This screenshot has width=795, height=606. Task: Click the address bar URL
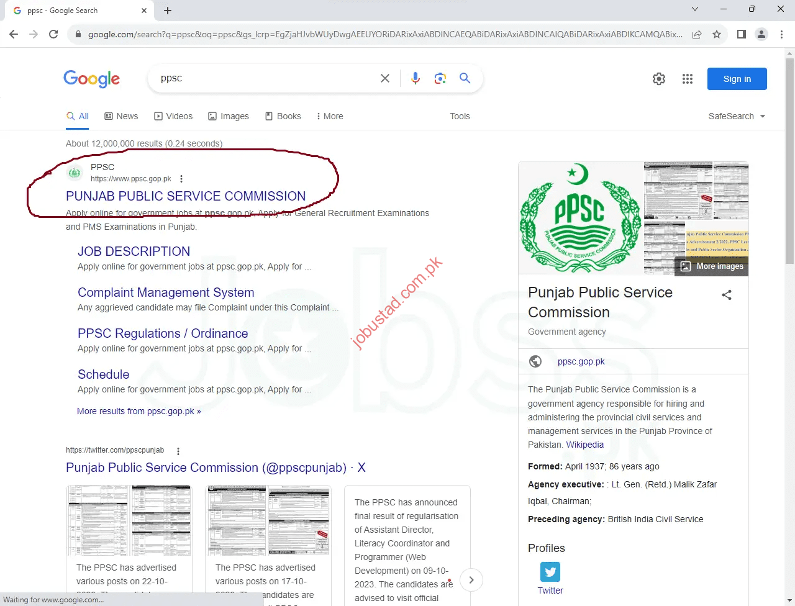coord(385,34)
